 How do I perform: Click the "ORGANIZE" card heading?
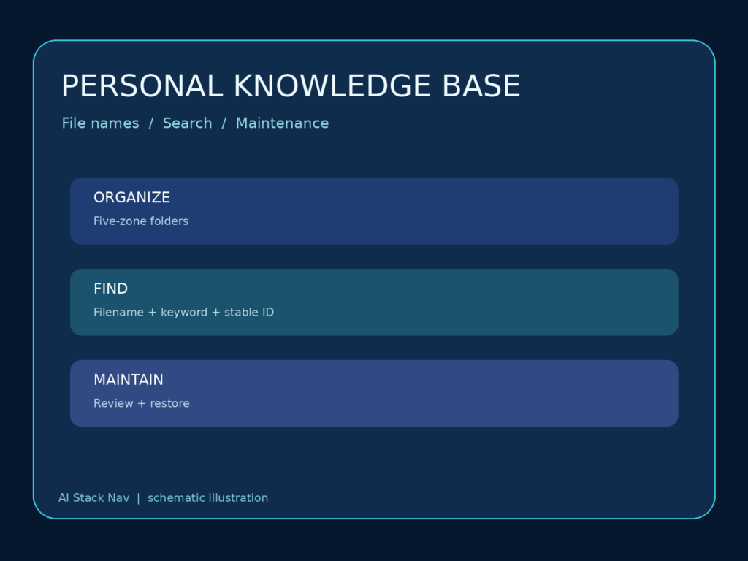[x=131, y=197]
